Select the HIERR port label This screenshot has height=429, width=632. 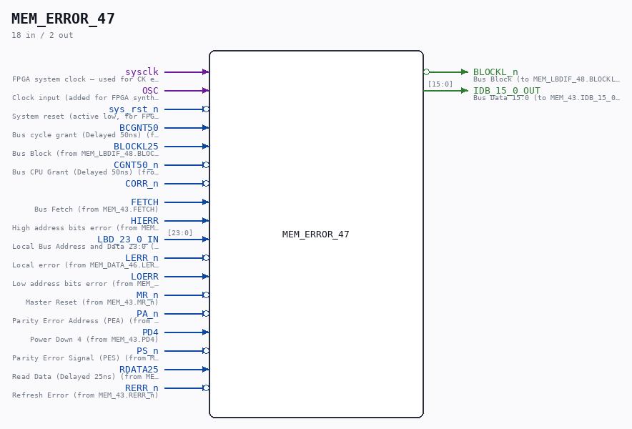click(144, 220)
